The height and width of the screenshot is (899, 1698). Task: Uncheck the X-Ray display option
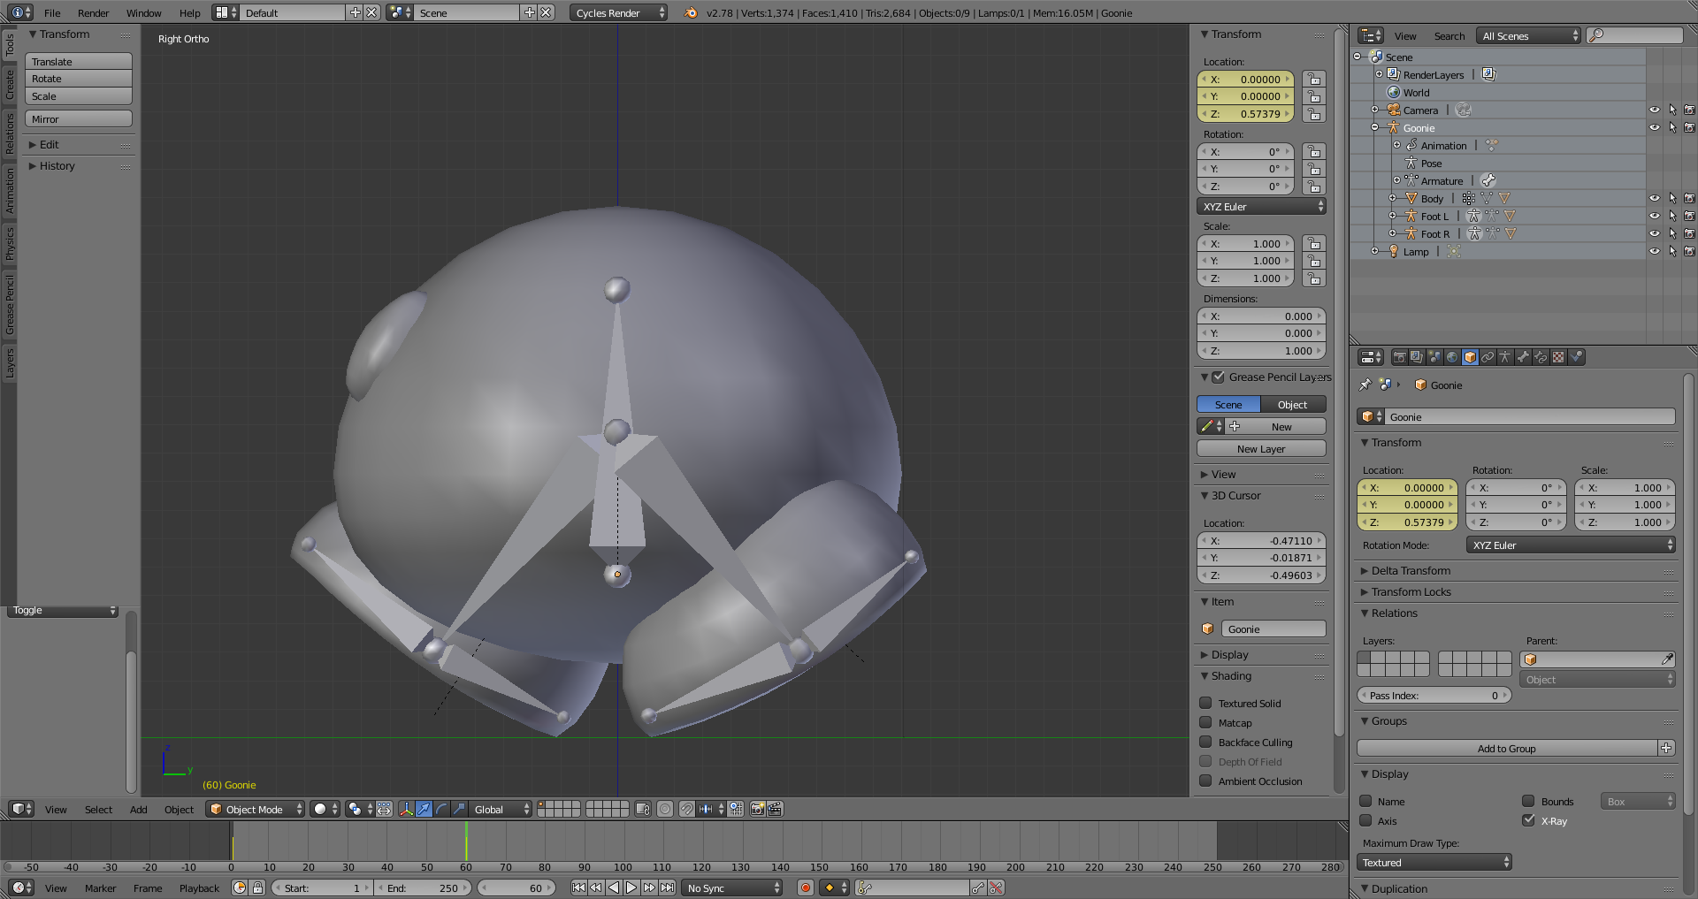[1528, 820]
